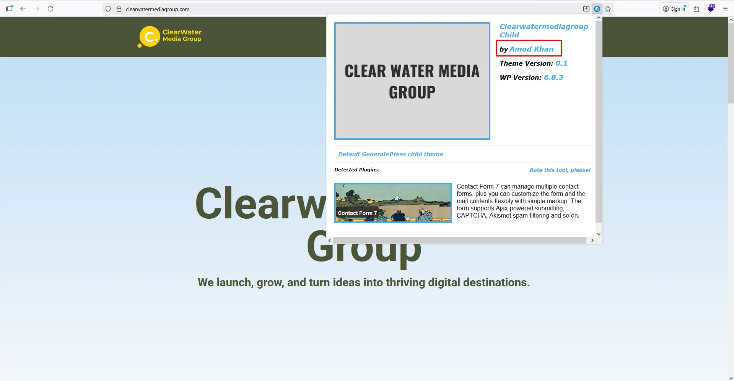Click the browser Back arrow
Viewport: 734px width, 381px height.
[23, 9]
